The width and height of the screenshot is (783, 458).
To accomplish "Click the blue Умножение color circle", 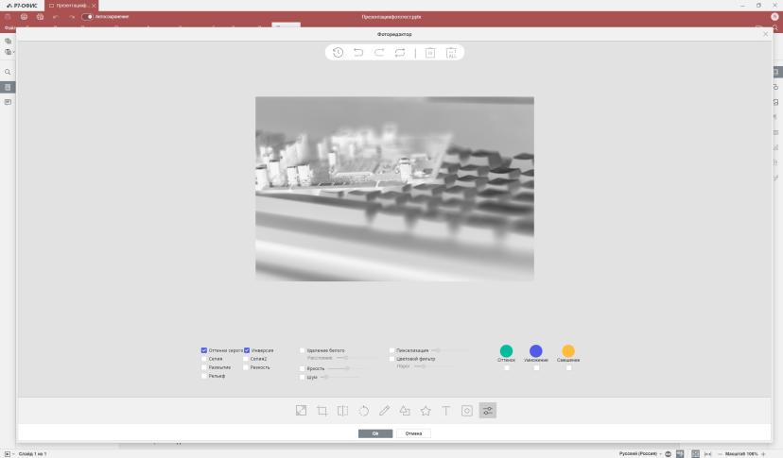I will pos(536,350).
